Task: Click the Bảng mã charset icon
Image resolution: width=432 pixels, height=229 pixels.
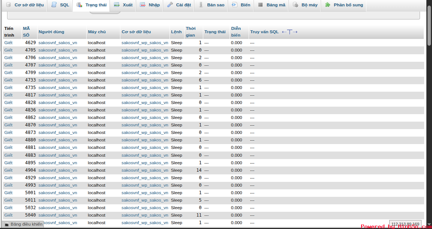Action: pos(261,5)
